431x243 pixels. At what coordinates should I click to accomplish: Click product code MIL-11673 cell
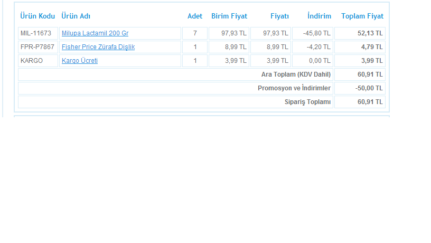(36, 33)
